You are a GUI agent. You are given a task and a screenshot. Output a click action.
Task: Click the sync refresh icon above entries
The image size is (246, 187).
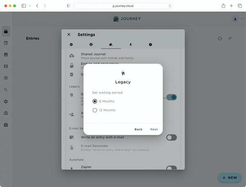click(x=220, y=38)
